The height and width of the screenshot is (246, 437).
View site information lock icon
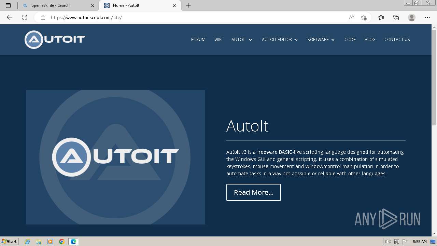point(43,17)
